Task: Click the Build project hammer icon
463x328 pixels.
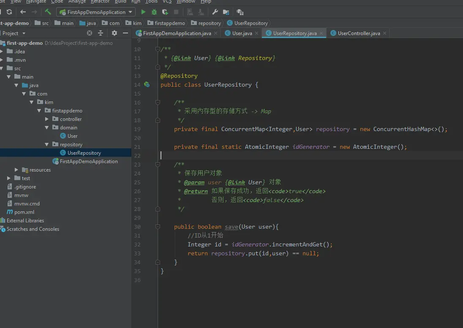Action: tap(48, 12)
